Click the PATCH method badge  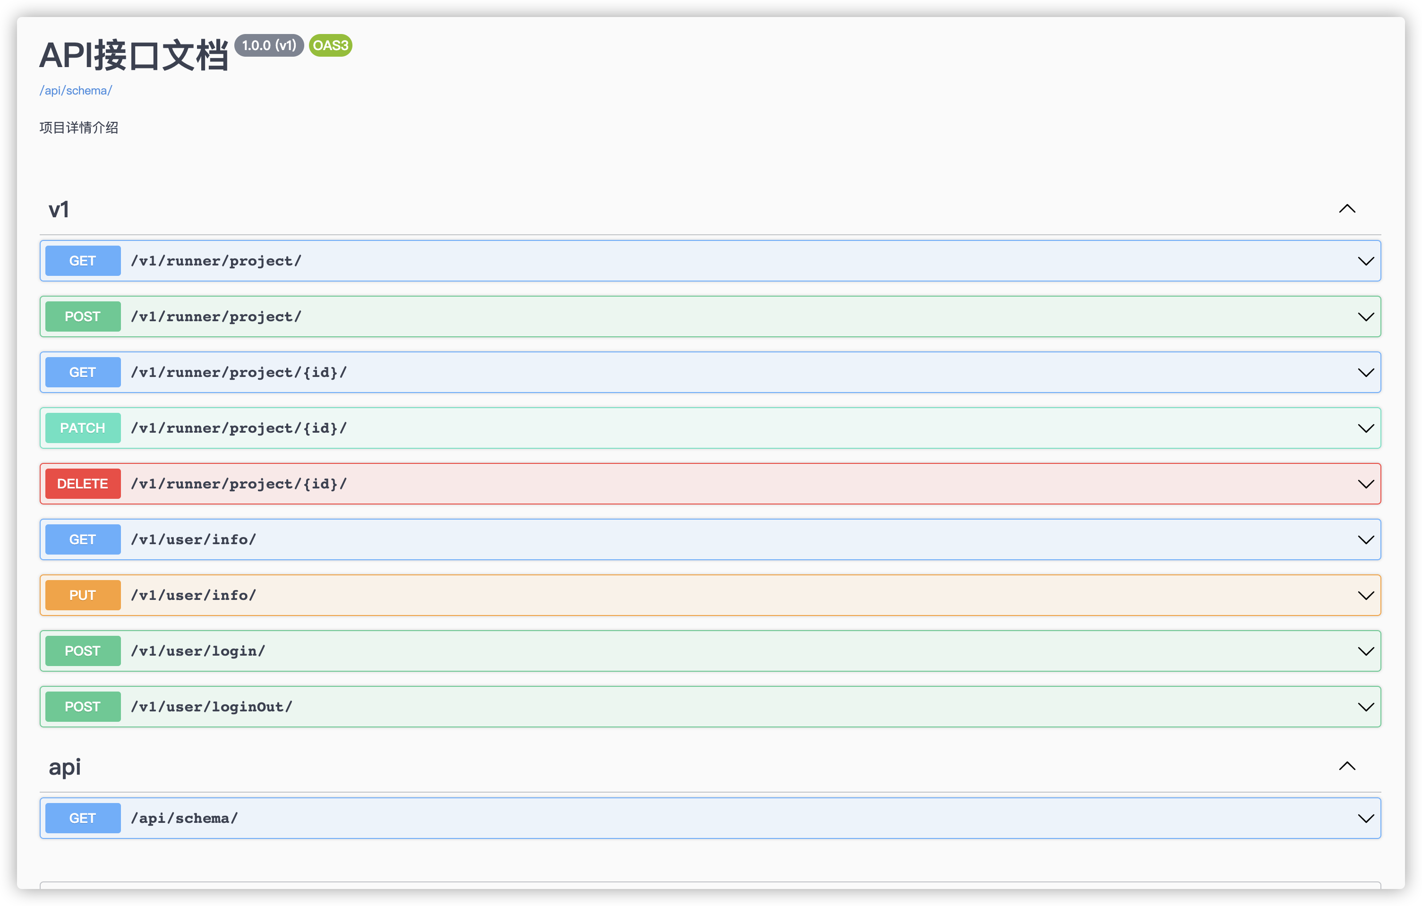83,428
